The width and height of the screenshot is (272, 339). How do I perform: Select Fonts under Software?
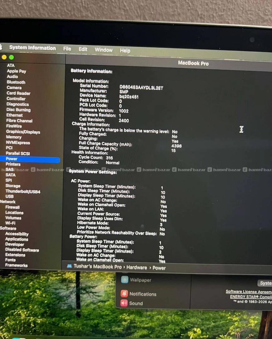coord(10,260)
